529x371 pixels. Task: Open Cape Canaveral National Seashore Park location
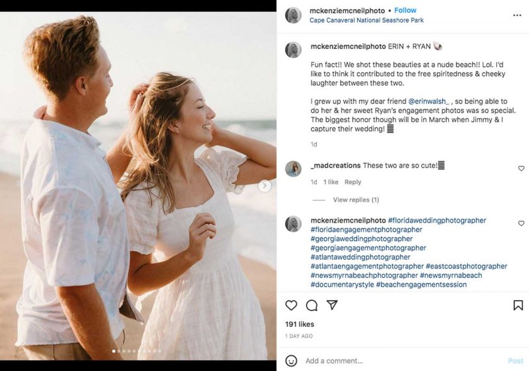click(x=366, y=20)
